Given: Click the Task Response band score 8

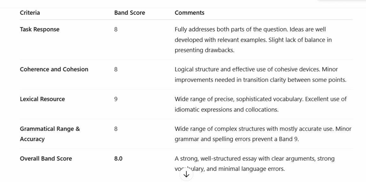Looking at the screenshot, I should click(x=116, y=29).
